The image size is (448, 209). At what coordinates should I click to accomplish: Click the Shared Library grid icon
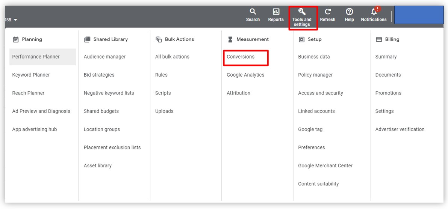click(87, 39)
